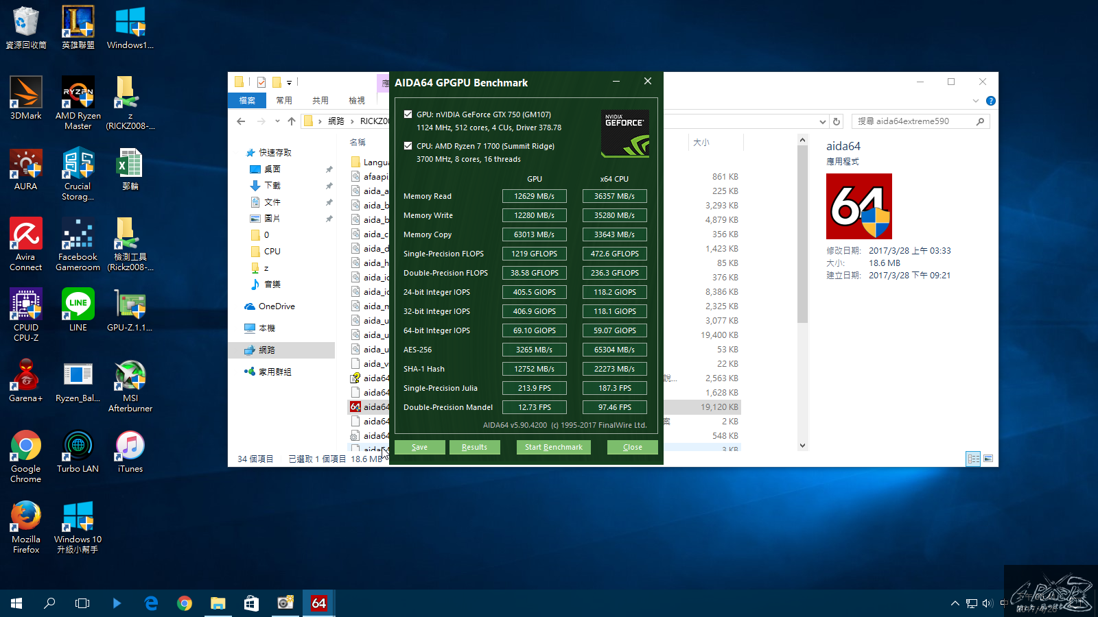Launch the 英雄聯盟 desktop shortcut
This screenshot has width=1098, height=617.
78,27
